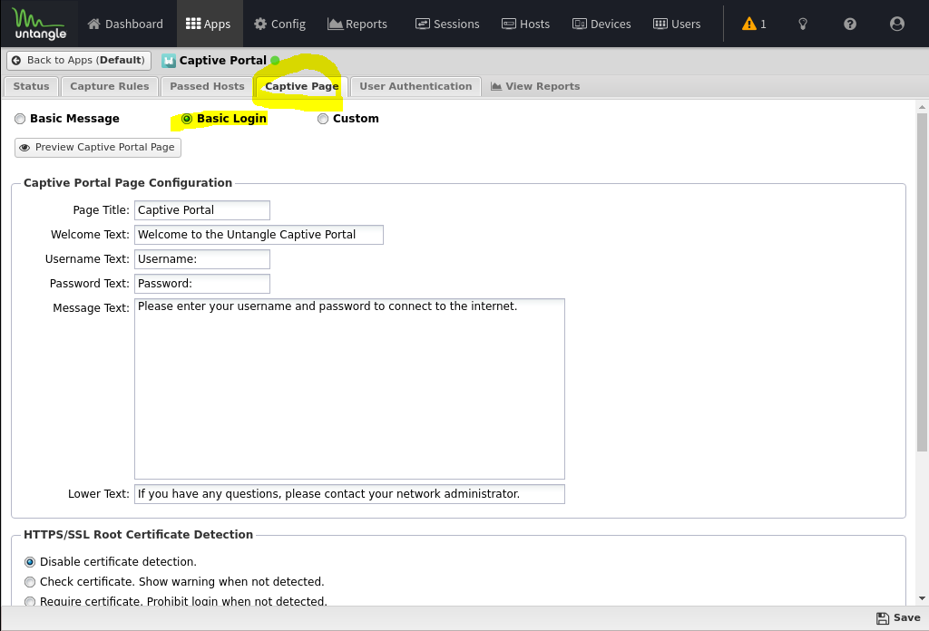Open the help question mark icon
This screenshot has width=929, height=631.
click(849, 24)
